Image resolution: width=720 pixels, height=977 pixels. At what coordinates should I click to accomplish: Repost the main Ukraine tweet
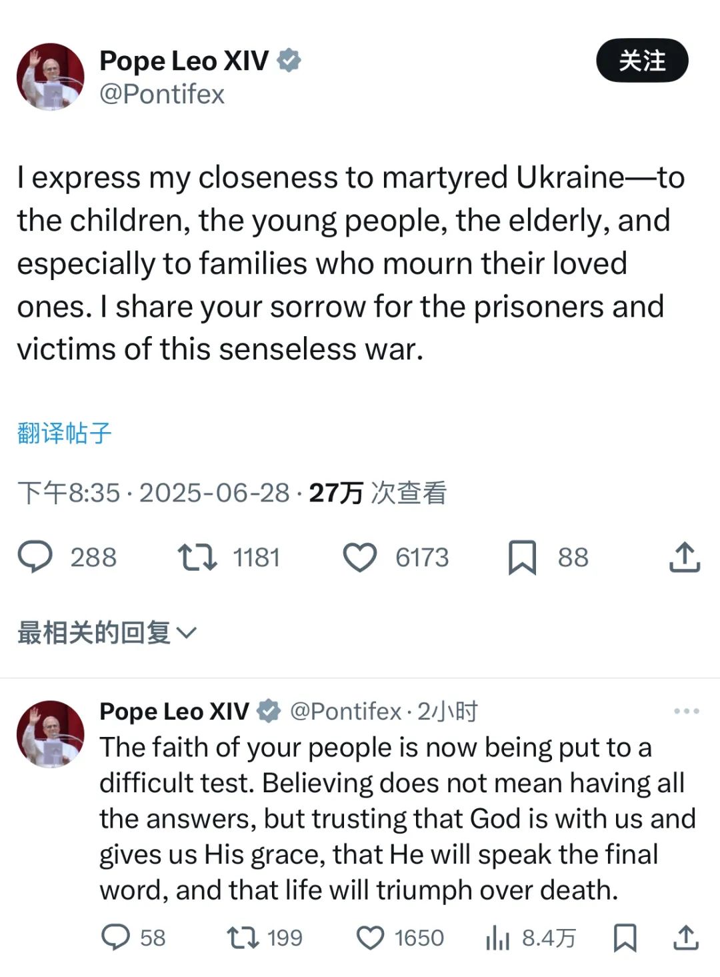197,557
